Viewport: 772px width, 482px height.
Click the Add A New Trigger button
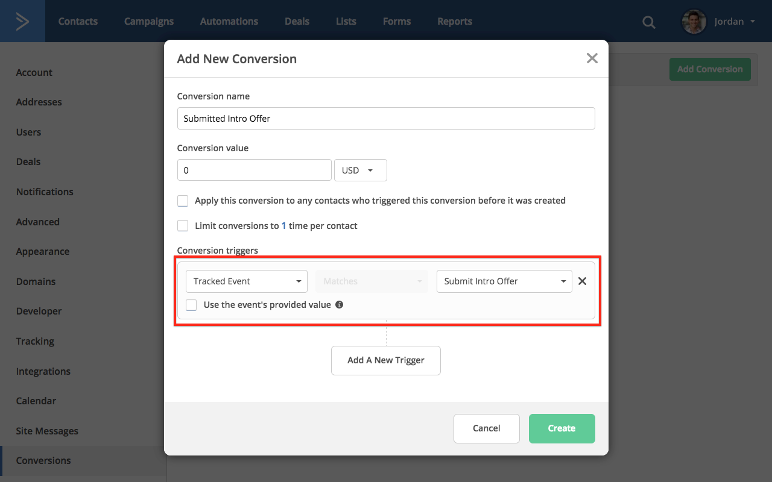[x=386, y=360]
